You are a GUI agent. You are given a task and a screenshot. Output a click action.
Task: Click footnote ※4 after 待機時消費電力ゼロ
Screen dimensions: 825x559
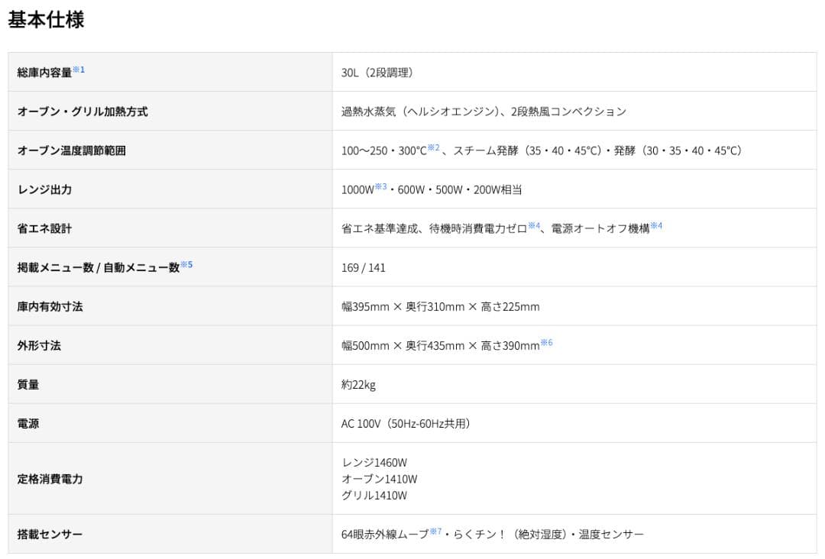[x=534, y=225]
